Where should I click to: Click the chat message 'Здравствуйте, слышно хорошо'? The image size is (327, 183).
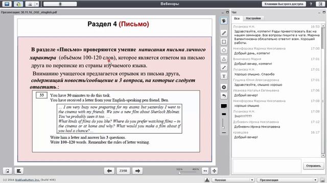(x=258, y=85)
